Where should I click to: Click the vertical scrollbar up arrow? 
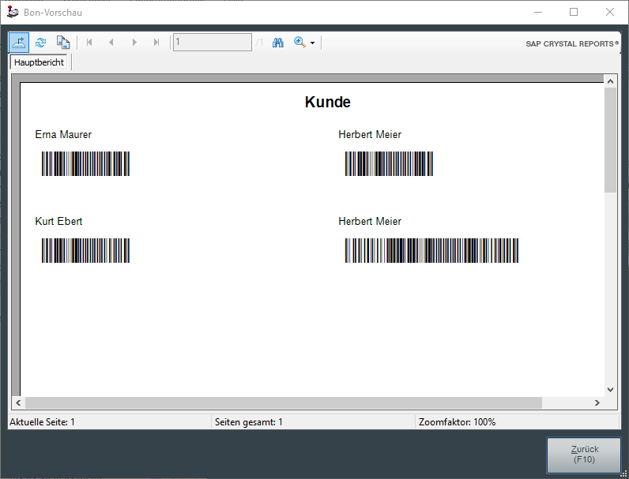point(610,81)
